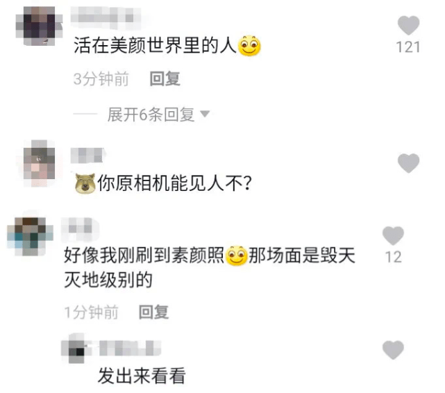Screen dimensions: 445x393
Task: Click the '3分钟前' timestamp
Action: tap(101, 79)
